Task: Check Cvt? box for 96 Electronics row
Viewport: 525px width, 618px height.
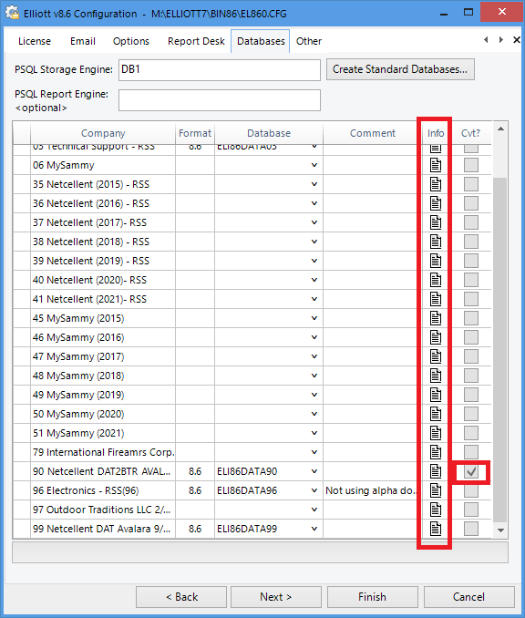Action: coord(471,490)
